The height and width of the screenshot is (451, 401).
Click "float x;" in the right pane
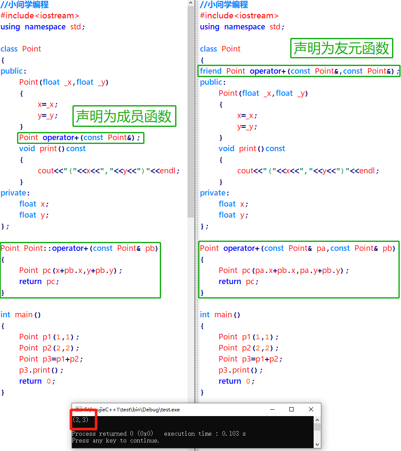point(233,204)
